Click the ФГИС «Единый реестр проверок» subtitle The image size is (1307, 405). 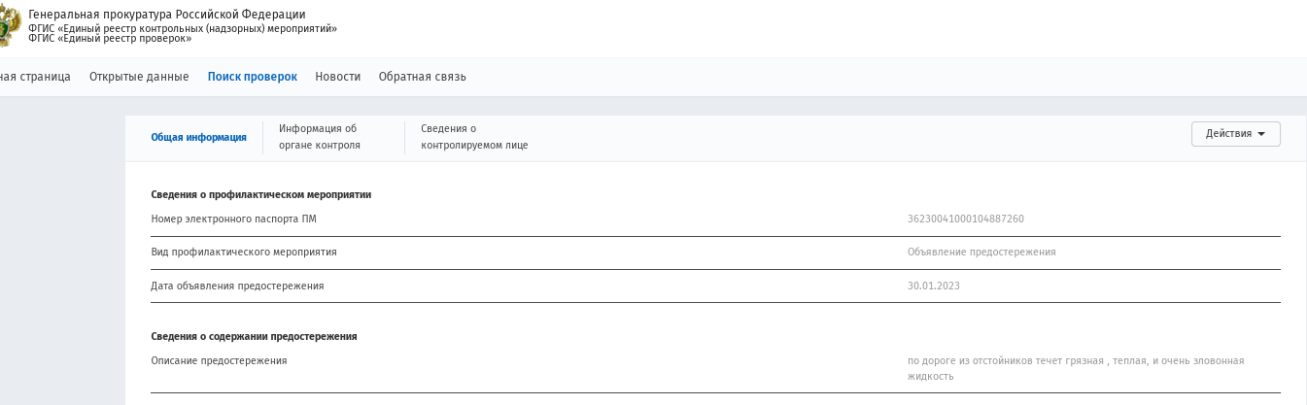[110, 38]
